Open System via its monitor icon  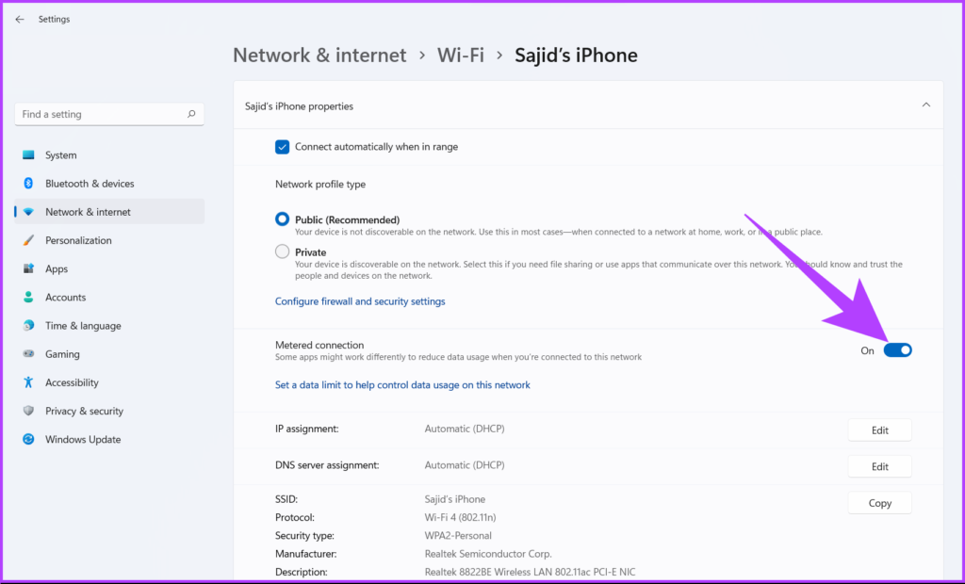pos(28,155)
